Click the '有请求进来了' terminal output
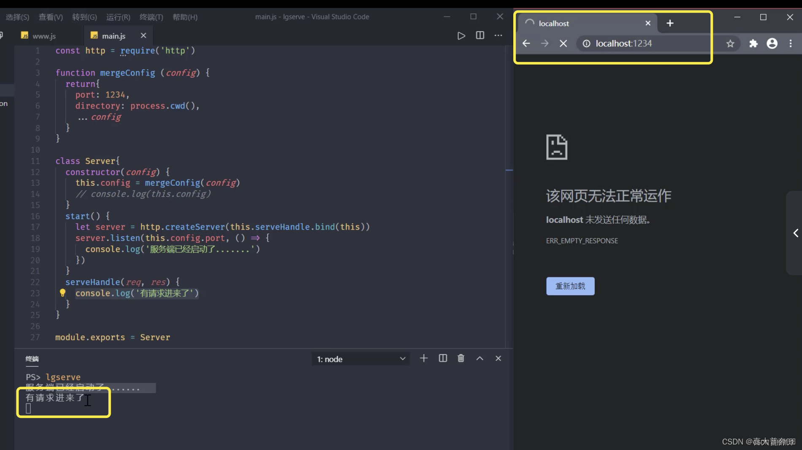The image size is (802, 450). [x=55, y=398]
